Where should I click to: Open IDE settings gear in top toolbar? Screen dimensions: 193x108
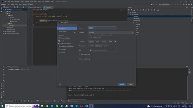click(x=189, y=4)
